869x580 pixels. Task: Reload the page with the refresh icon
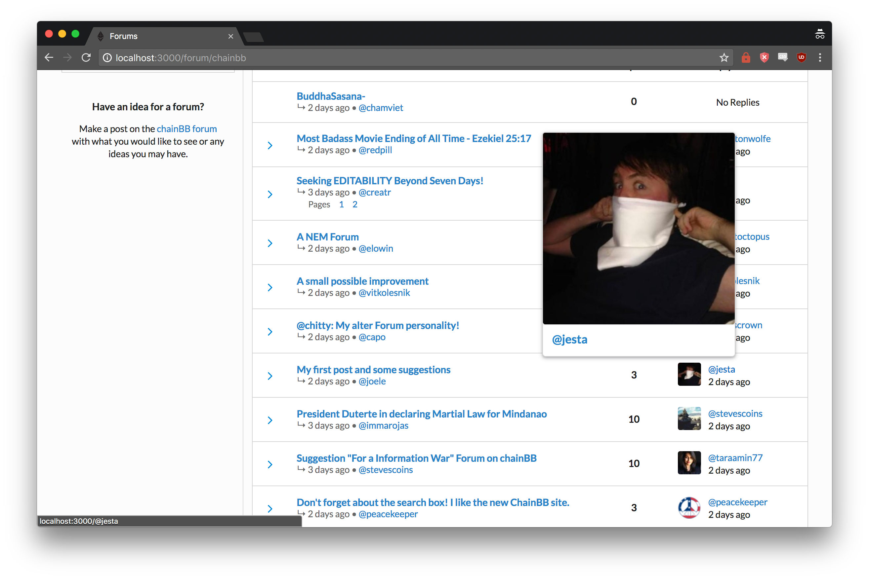[86, 57]
